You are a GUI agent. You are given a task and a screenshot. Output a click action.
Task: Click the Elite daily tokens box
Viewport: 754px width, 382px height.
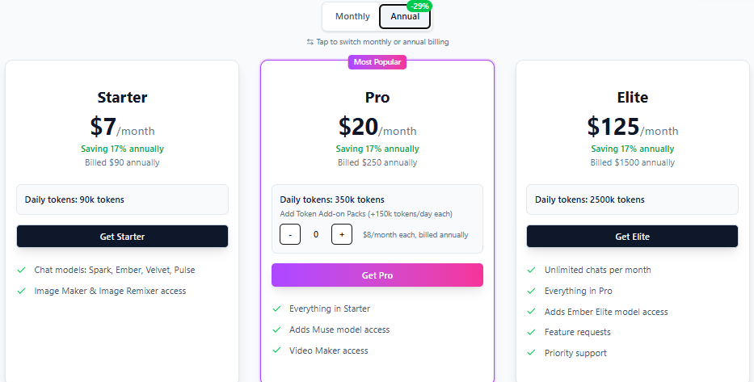coord(632,199)
